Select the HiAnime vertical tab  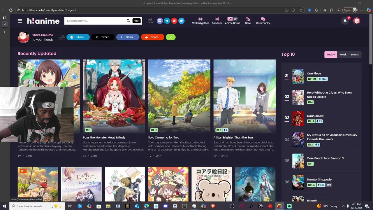(4, 24)
